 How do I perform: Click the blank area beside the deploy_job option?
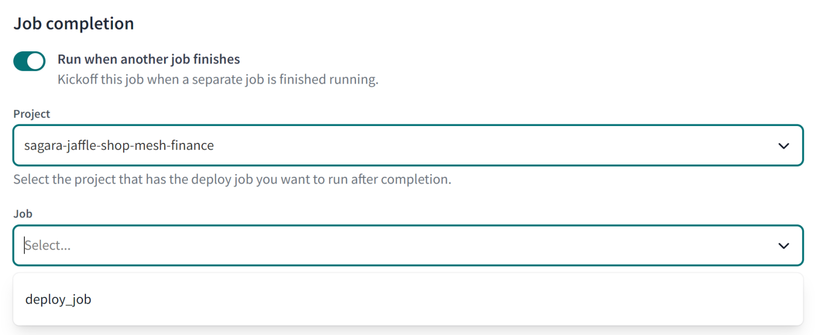[x=424, y=300]
